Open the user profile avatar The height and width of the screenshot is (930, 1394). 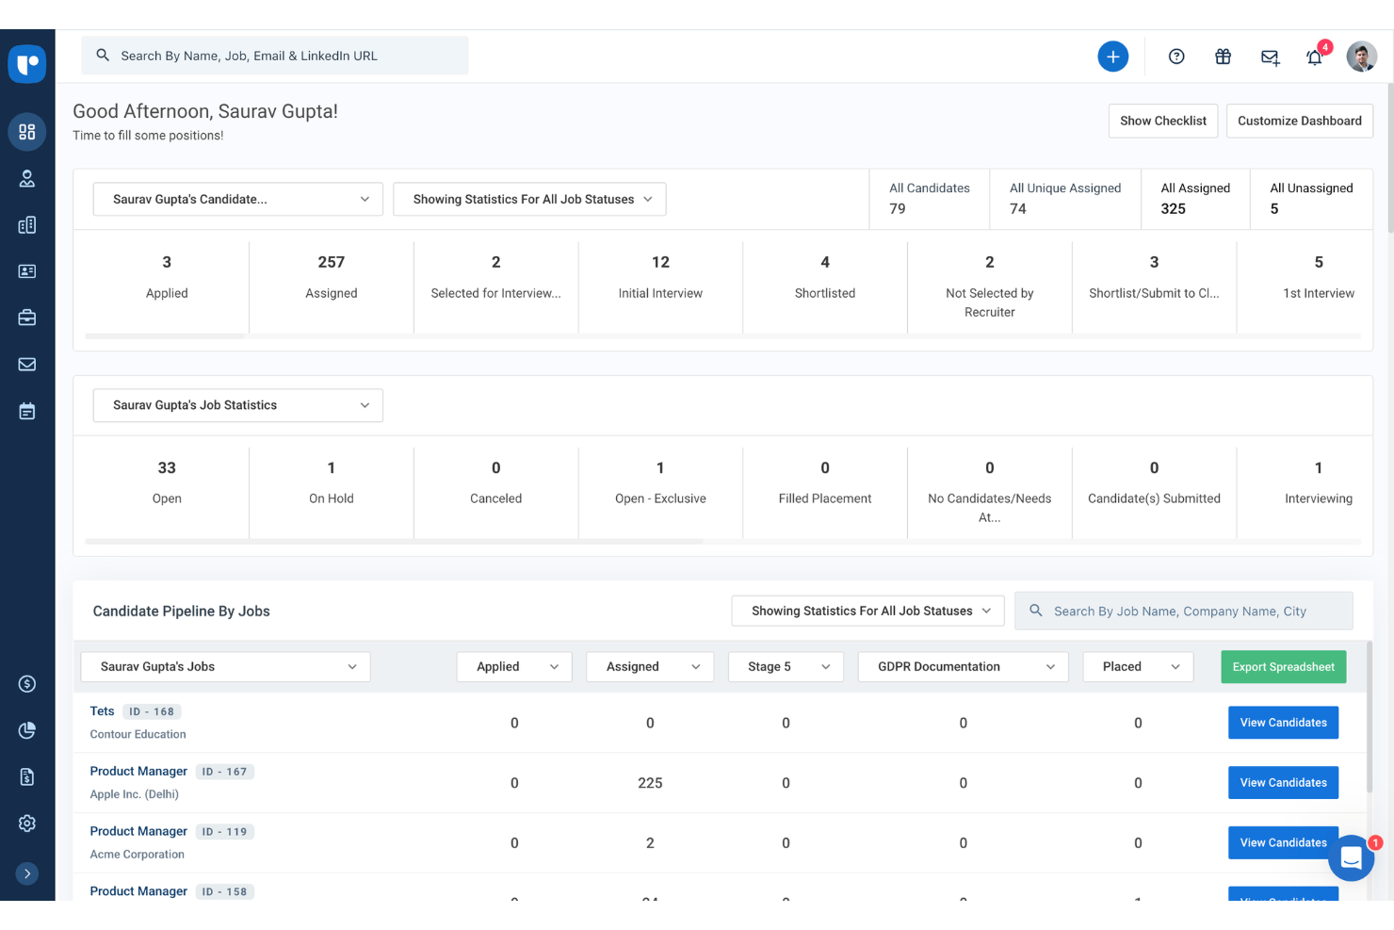[1361, 57]
